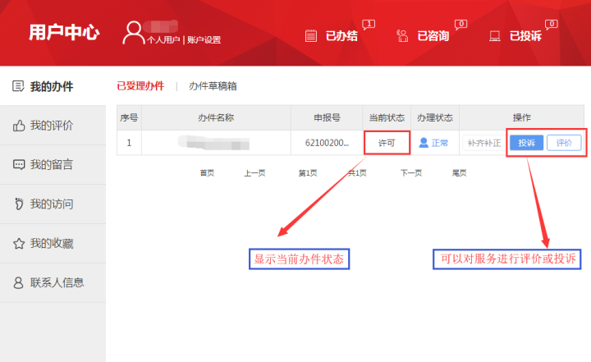
Task: Click the 已投诉 laptop icon
Action: 495,35
